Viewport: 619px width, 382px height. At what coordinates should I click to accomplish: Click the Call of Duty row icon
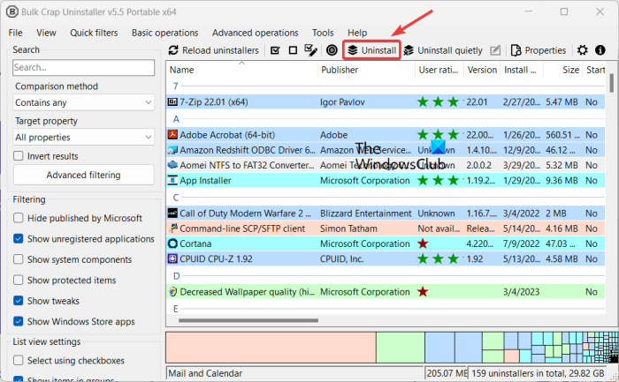(x=172, y=213)
